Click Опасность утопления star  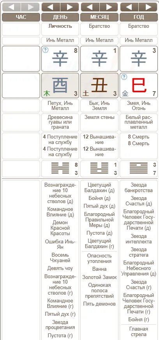99,259
